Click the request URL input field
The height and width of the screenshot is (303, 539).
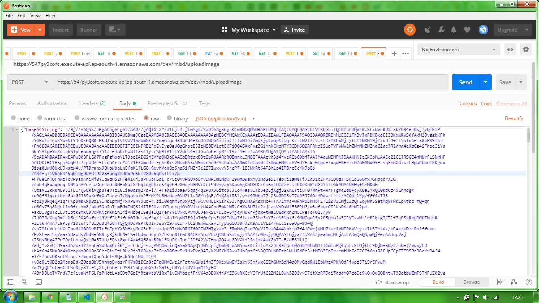(x=251, y=82)
